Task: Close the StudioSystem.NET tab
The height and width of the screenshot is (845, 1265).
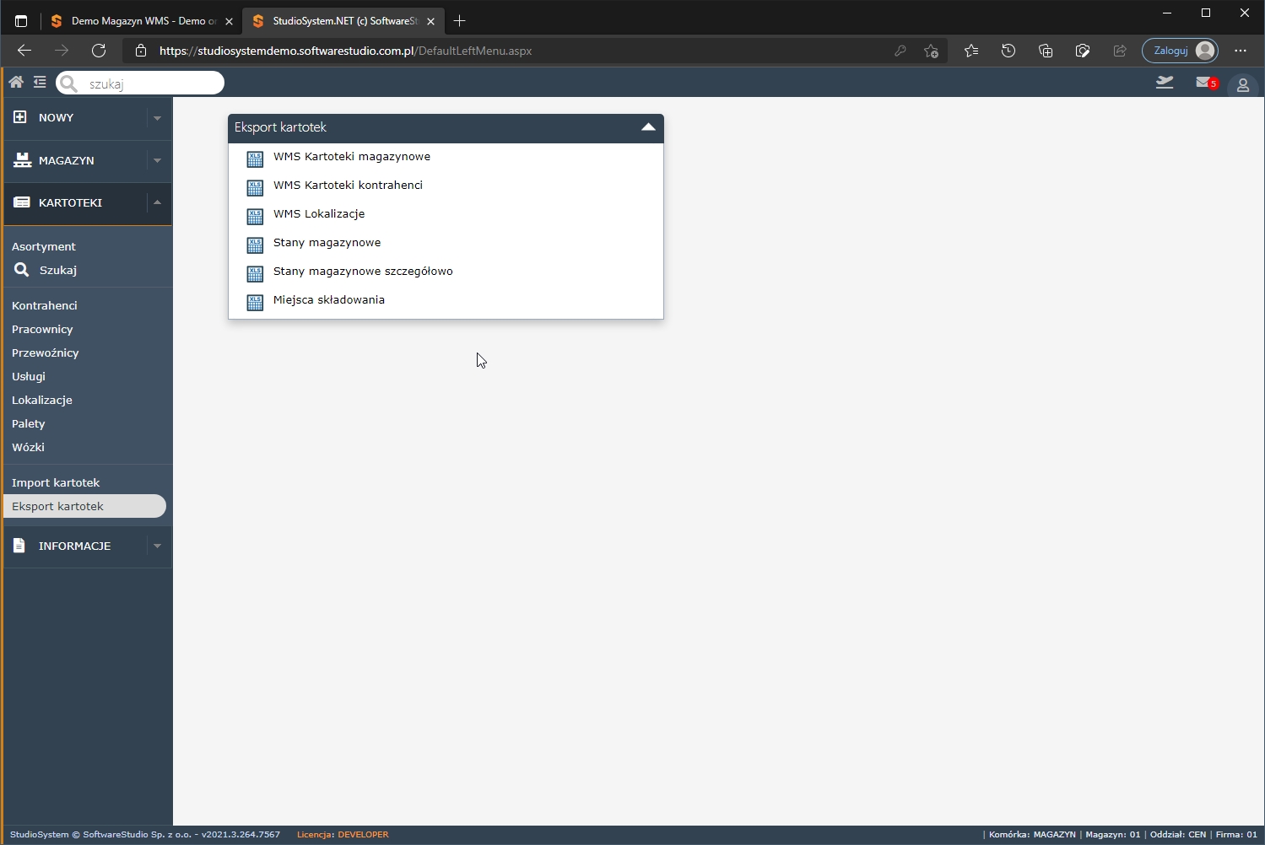Action: click(430, 21)
